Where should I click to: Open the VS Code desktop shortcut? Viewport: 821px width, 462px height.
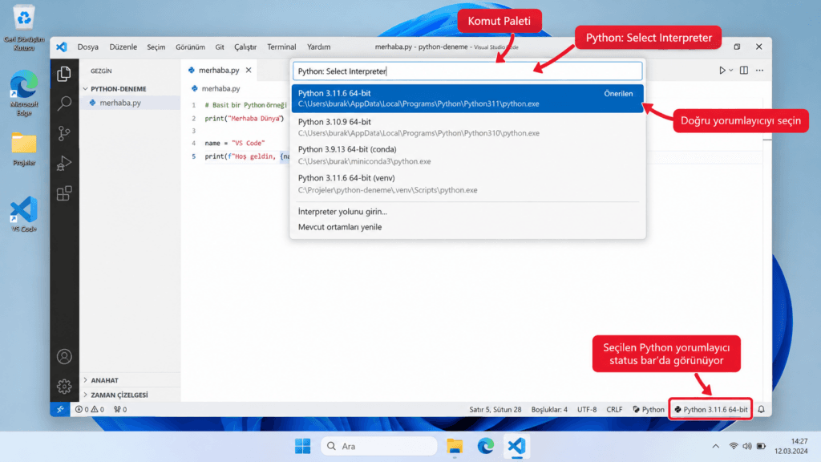coord(24,213)
